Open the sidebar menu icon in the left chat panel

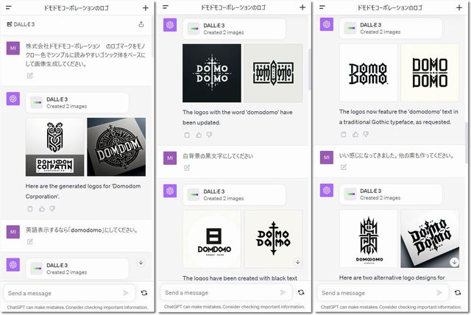pos(9,7)
